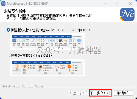Image resolution: width=137 pixels, height=99 pixels.
Task: Click the large Ne logo in header
Action: click(127, 14)
